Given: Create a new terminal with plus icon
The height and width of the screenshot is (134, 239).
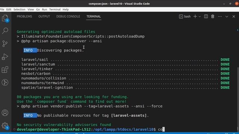Looking at the screenshot, I should point(195,16).
